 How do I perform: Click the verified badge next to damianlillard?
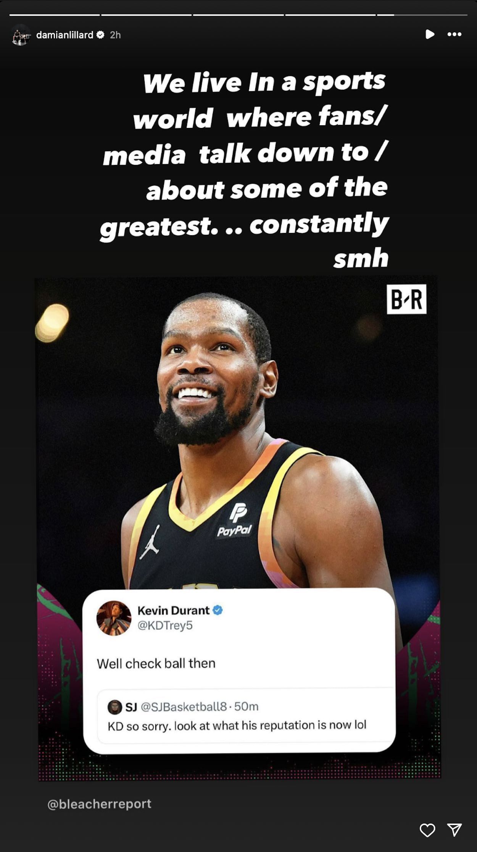(100, 35)
